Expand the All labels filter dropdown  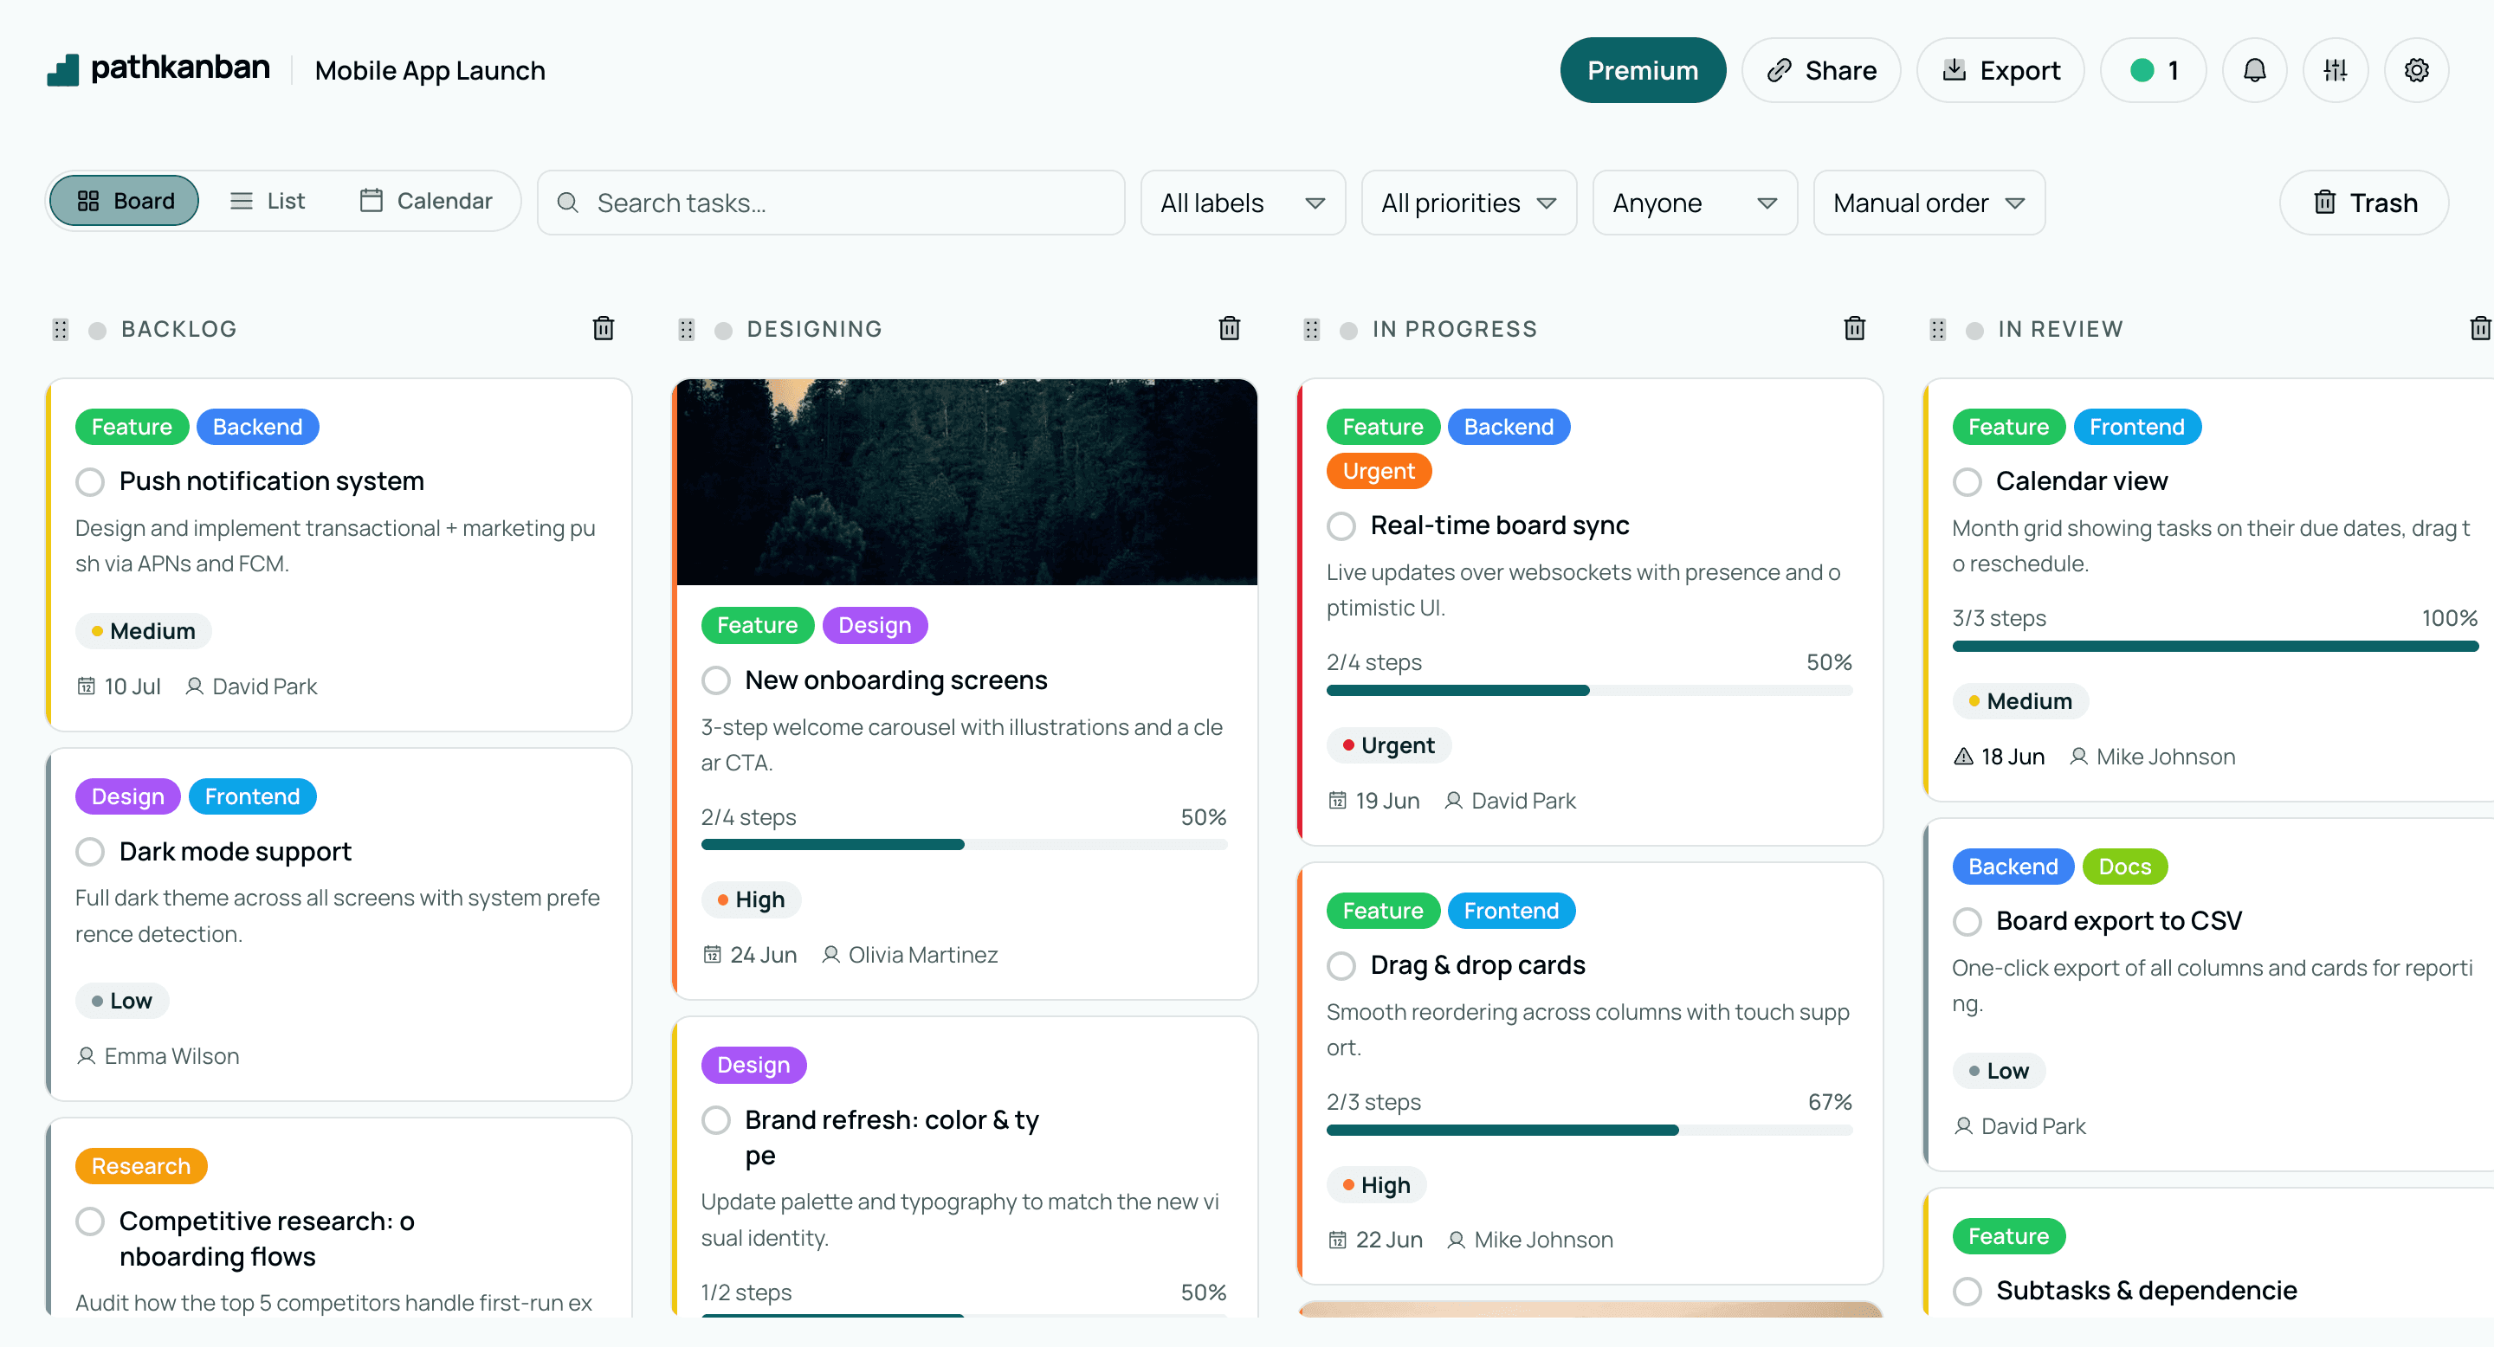point(1244,203)
